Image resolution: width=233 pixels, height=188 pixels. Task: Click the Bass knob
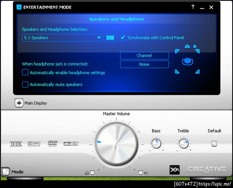(x=156, y=144)
